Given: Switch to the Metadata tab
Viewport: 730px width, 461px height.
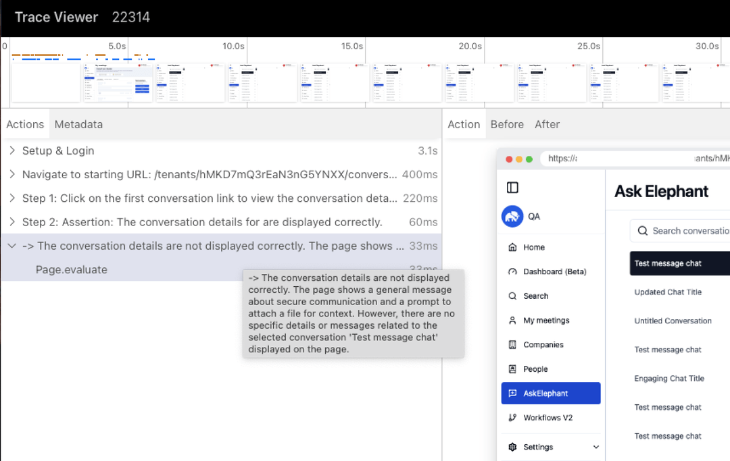Looking at the screenshot, I should 78,125.
